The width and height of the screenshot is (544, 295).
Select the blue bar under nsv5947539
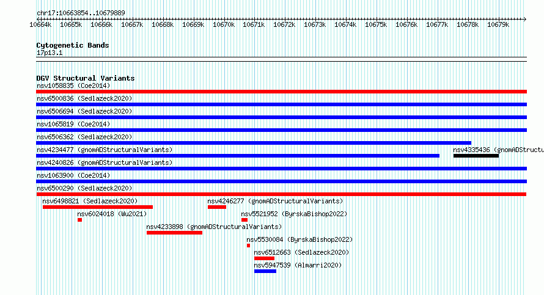[x=265, y=271]
